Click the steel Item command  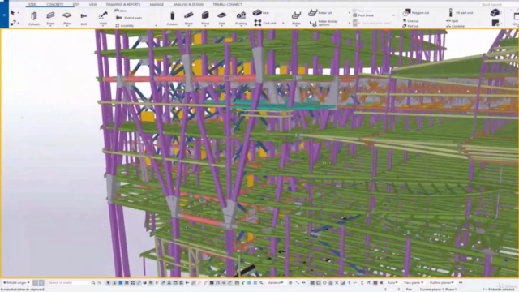pyautogui.click(x=121, y=11)
